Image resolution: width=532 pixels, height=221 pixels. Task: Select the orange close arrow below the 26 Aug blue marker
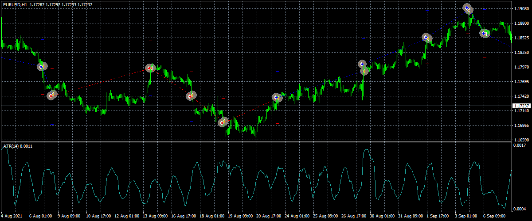click(x=364, y=71)
